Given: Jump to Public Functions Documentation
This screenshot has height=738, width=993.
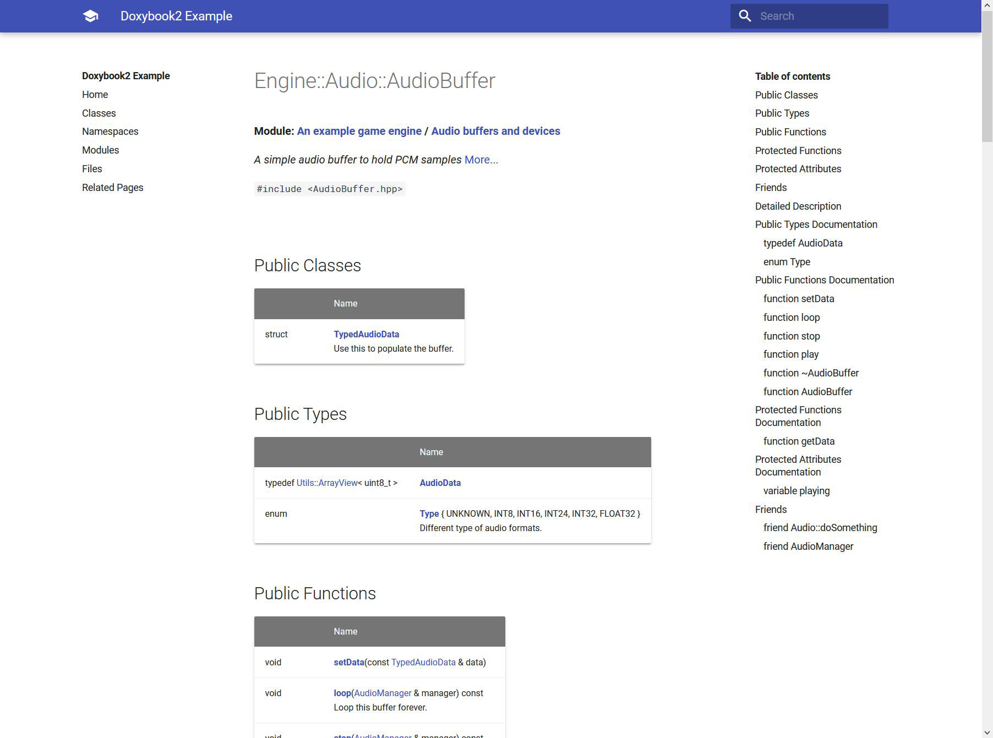Looking at the screenshot, I should [825, 280].
